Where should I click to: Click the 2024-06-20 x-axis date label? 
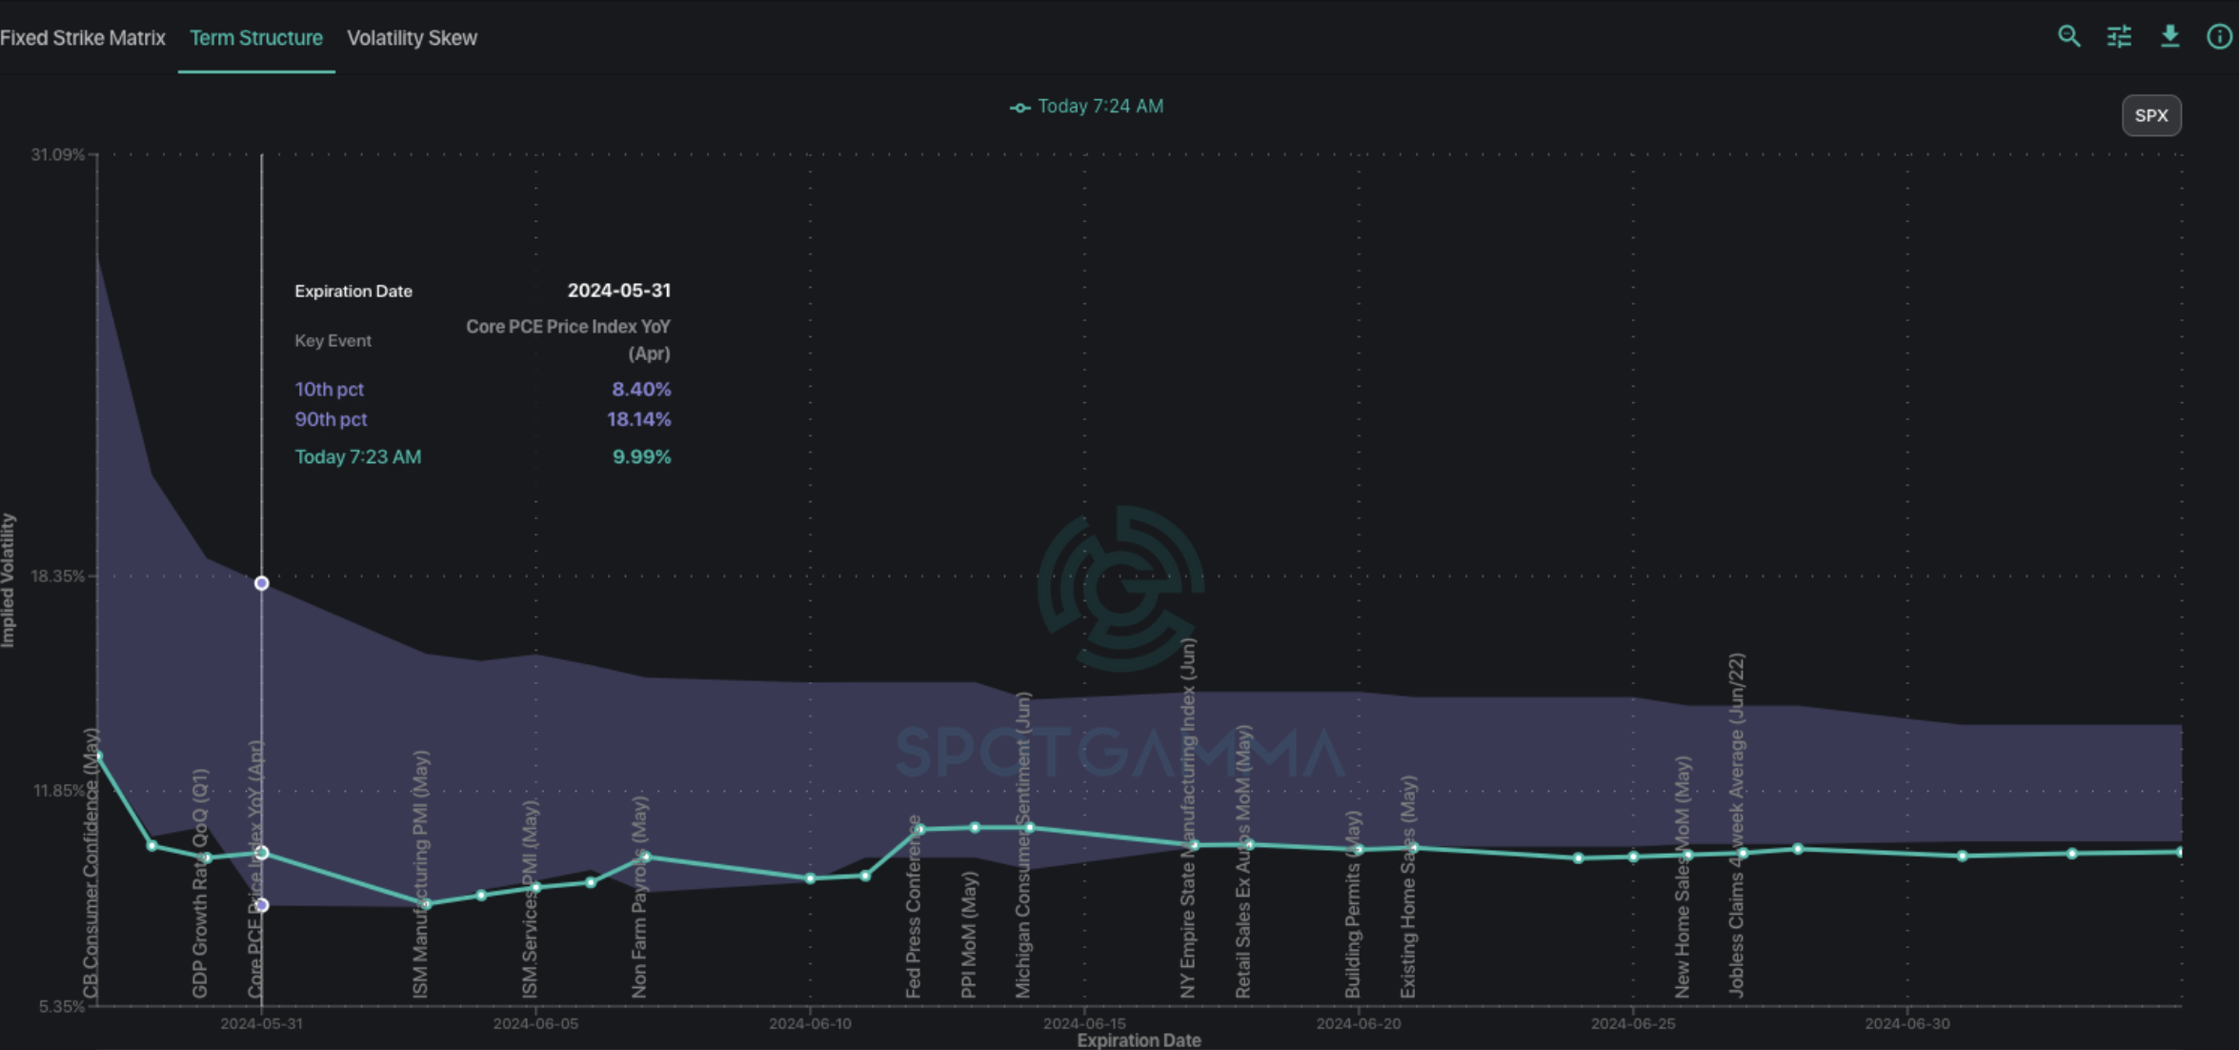(1358, 1023)
